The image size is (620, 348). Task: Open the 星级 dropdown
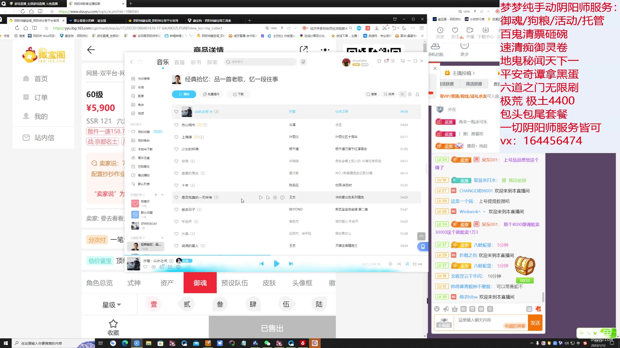click(x=112, y=305)
